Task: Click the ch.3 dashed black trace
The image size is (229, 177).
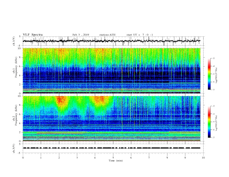Action: click(x=112, y=148)
